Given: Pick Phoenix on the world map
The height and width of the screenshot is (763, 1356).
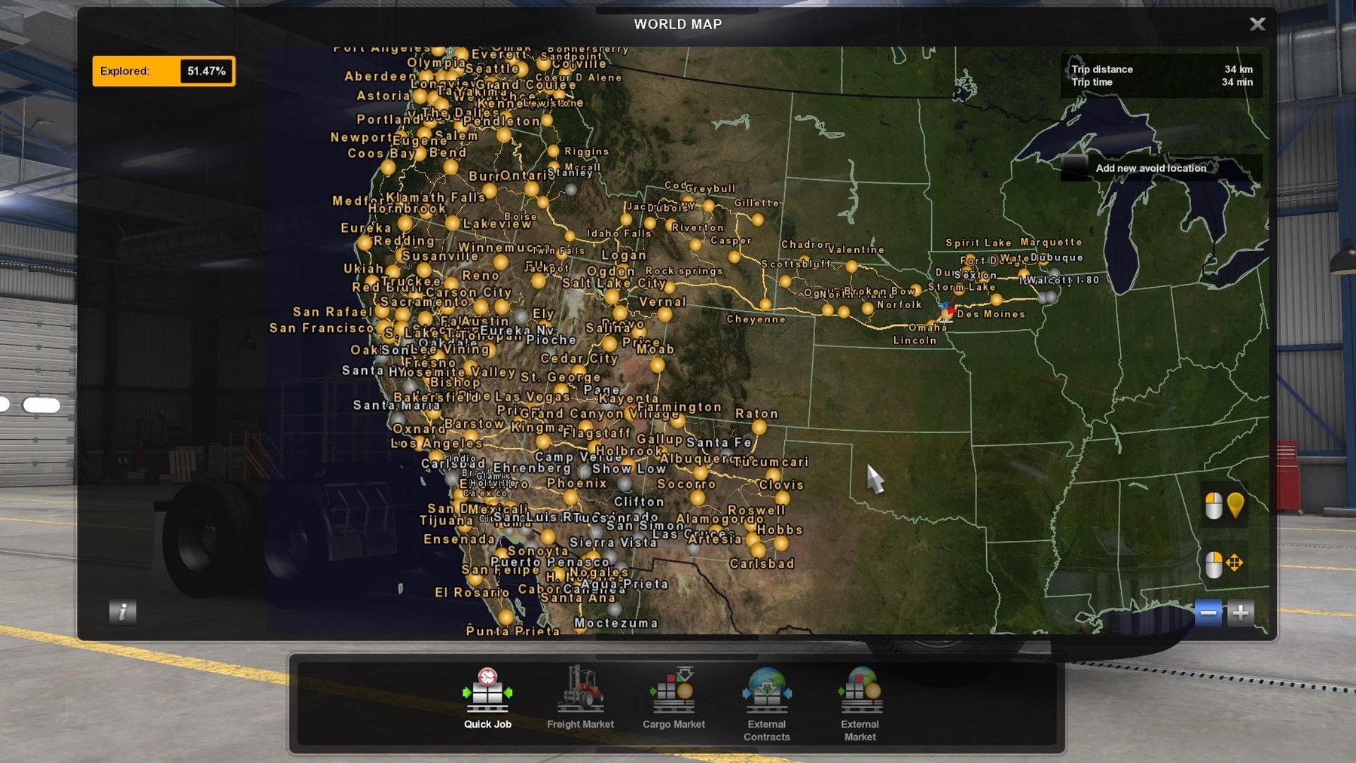Looking at the screenshot, I should pyautogui.click(x=576, y=484).
